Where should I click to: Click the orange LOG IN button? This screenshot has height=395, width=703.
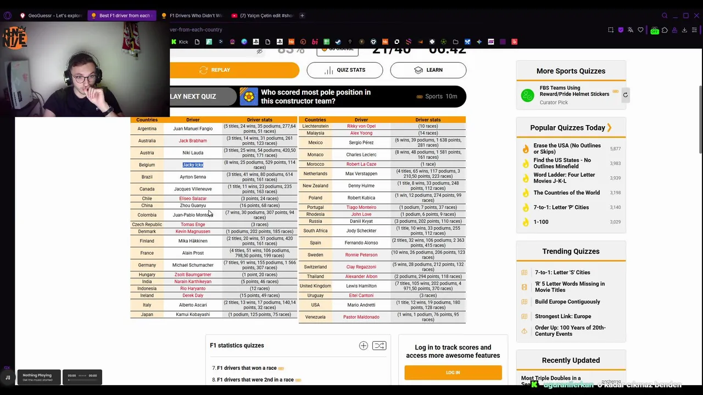453,373
